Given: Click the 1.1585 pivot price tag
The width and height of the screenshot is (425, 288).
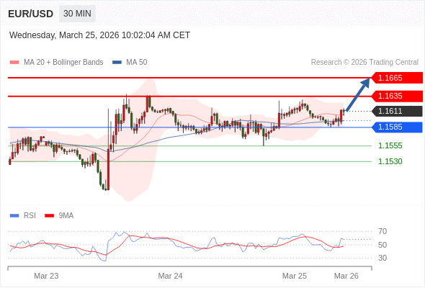Looking at the screenshot, I should [397, 127].
